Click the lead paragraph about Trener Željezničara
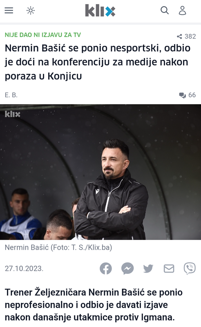Viewport: 201px width, 327px height. pyautogui.click(x=94, y=305)
